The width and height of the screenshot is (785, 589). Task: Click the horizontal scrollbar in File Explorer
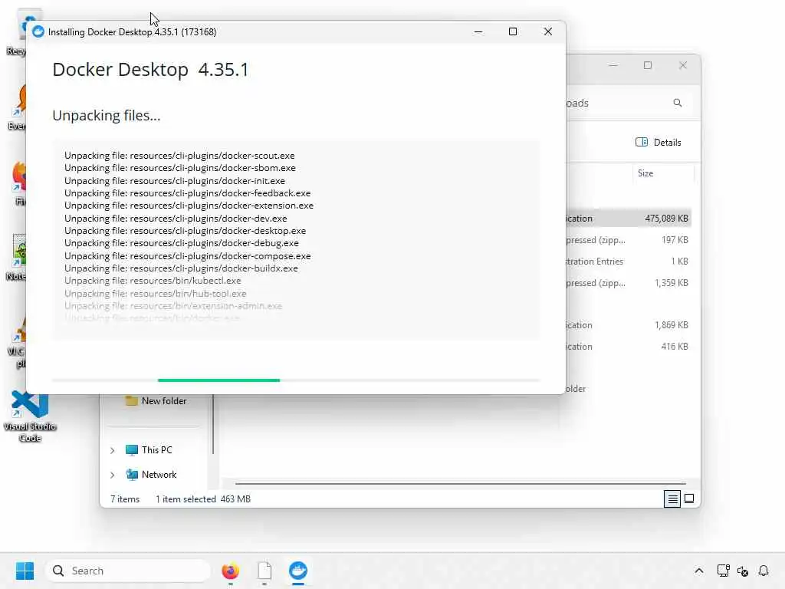coord(460,484)
